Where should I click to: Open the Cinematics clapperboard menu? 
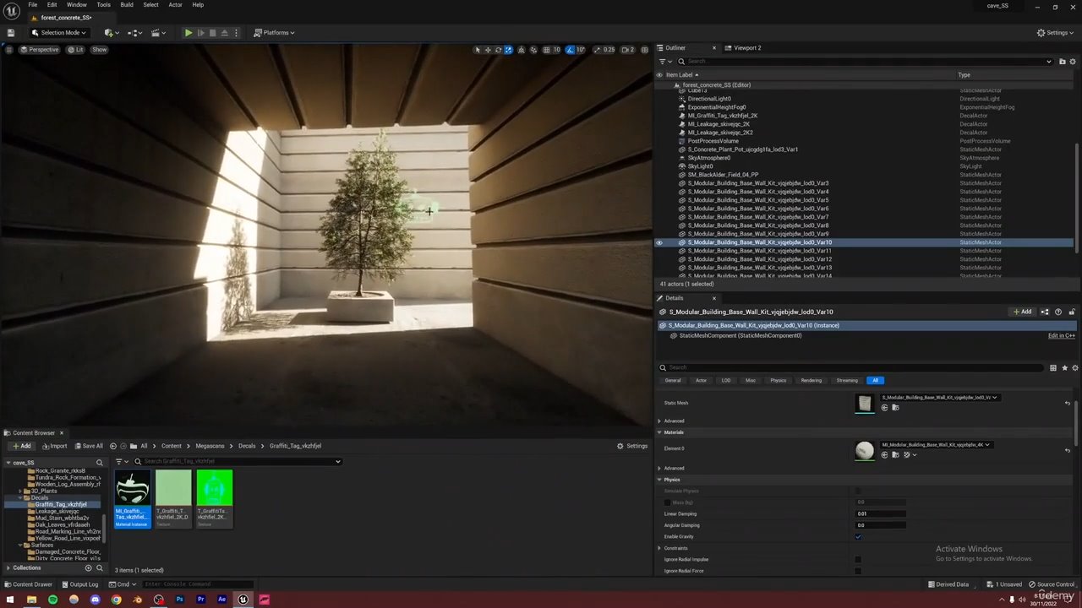tap(158, 33)
